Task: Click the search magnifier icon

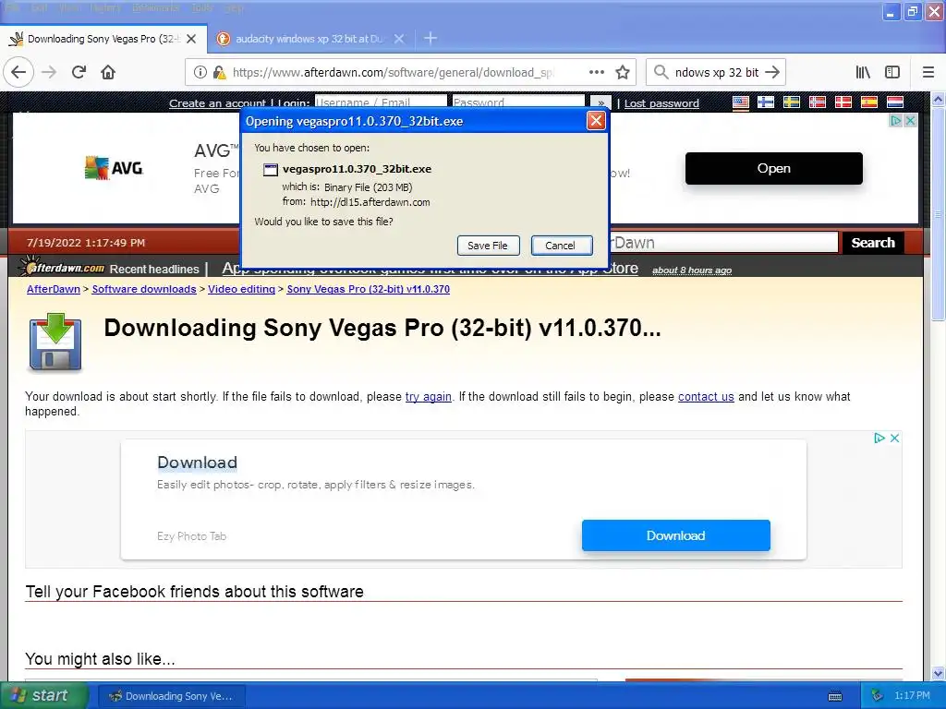Action: pyautogui.click(x=661, y=72)
